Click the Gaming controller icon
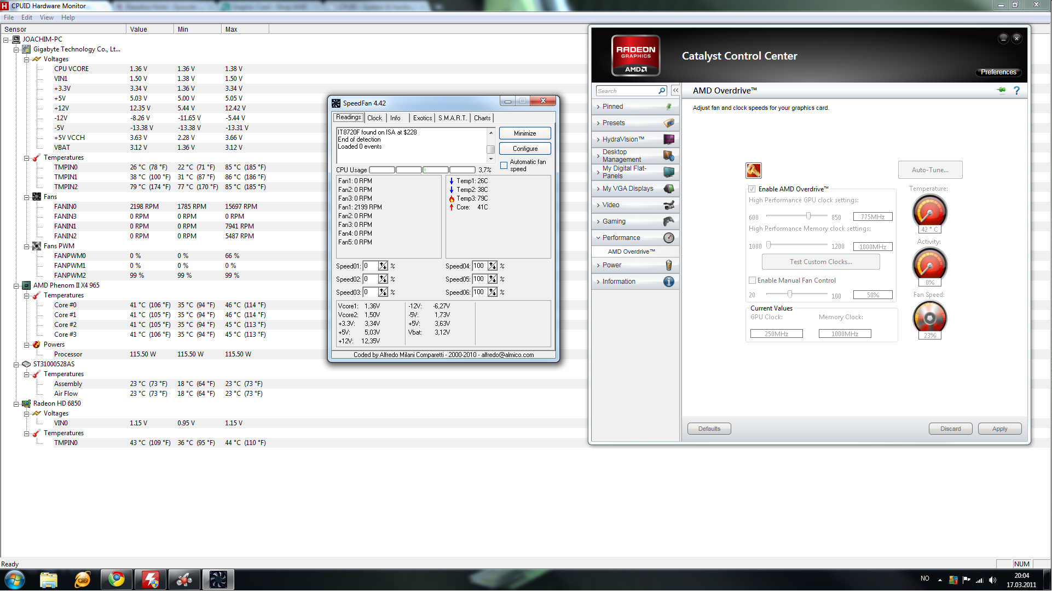Image resolution: width=1052 pixels, height=591 pixels. click(669, 221)
